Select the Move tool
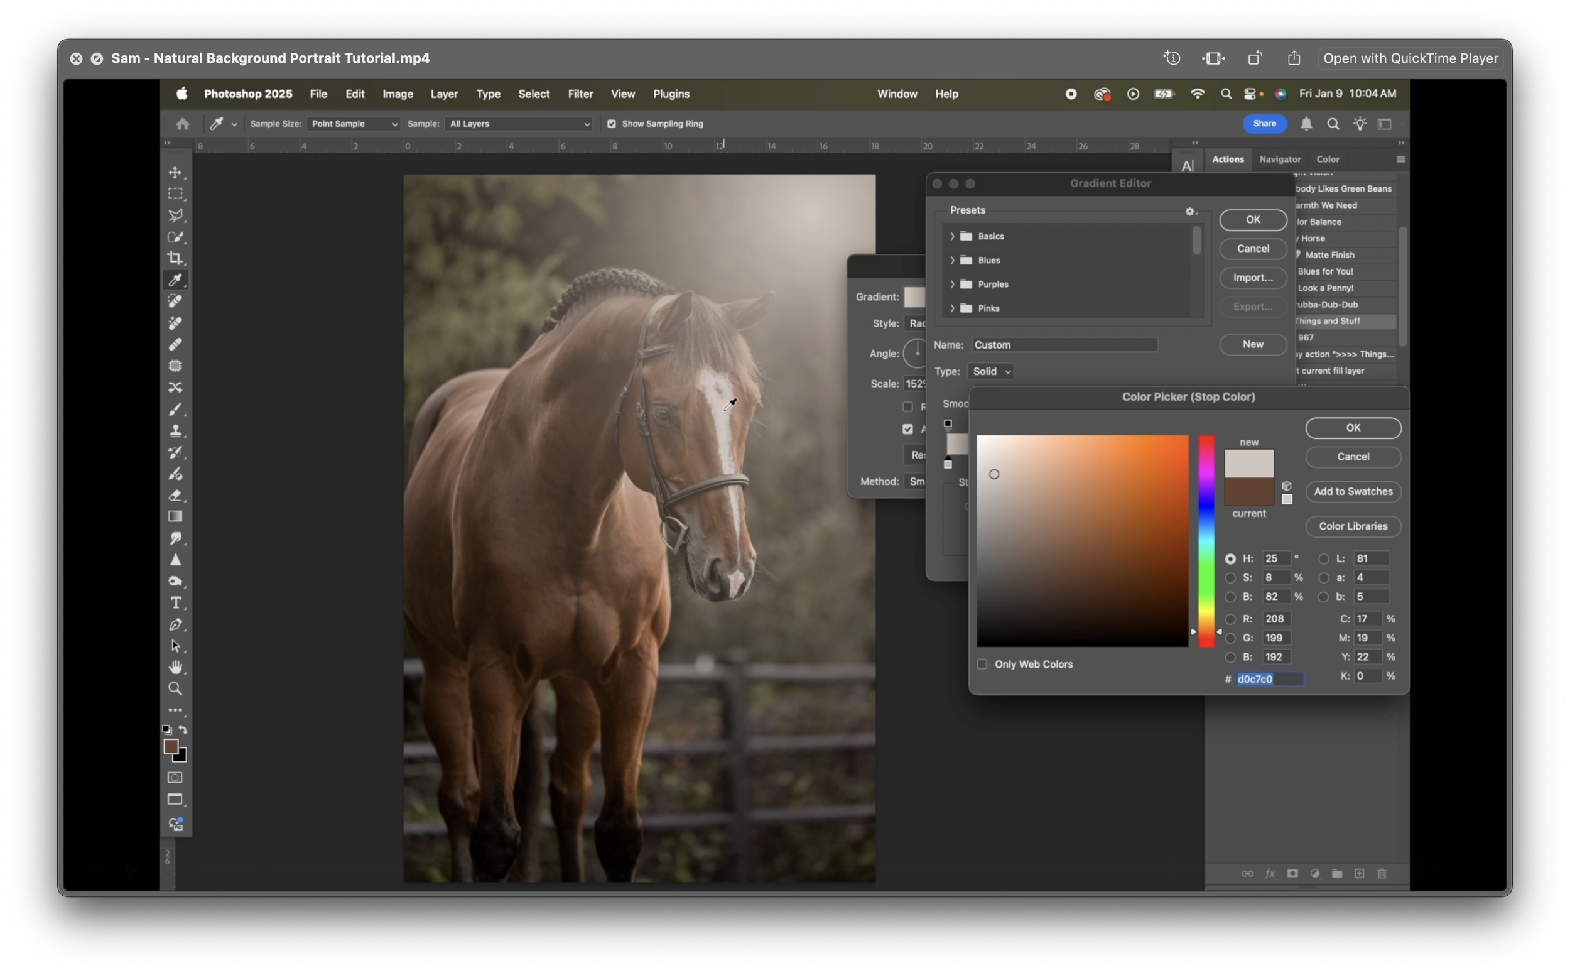 tap(175, 171)
